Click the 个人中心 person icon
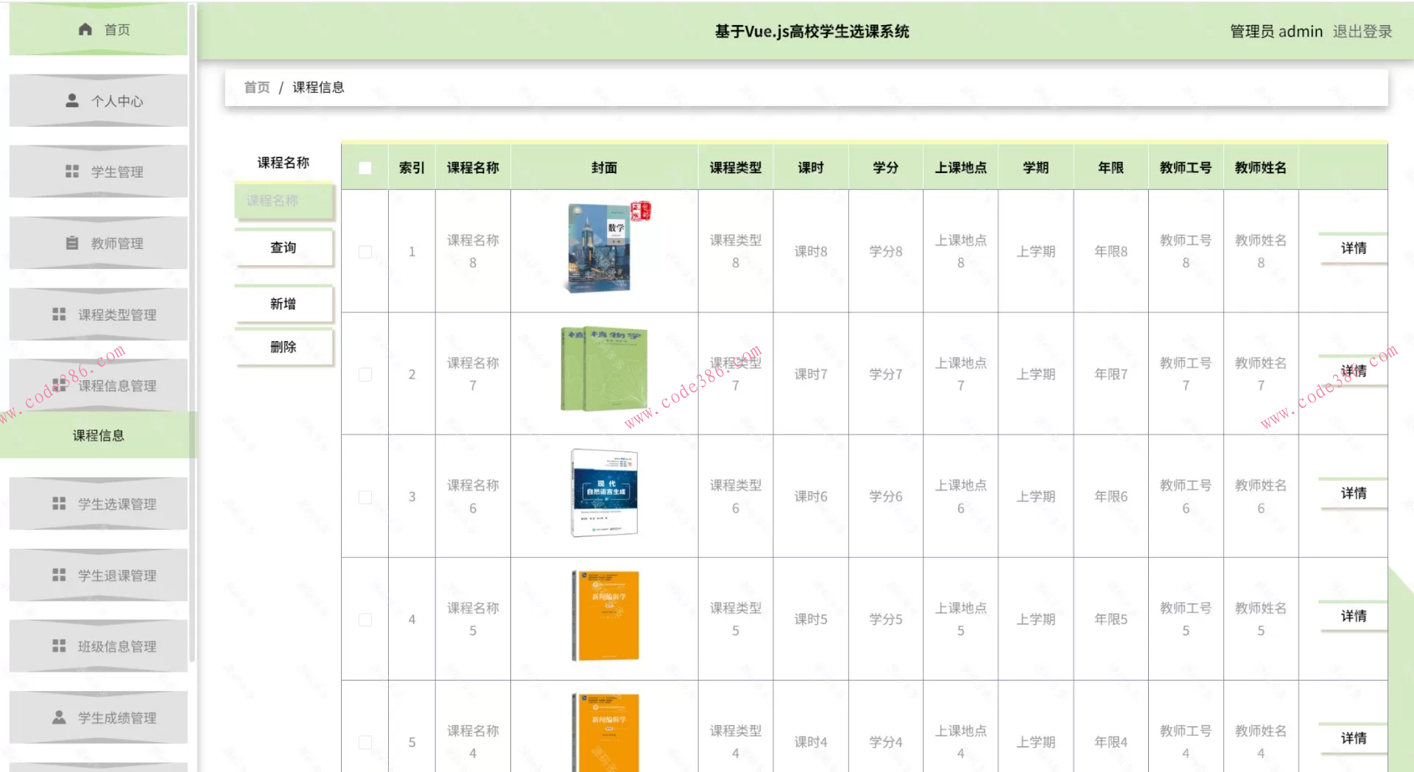This screenshot has height=772, width=1414. tap(71, 101)
